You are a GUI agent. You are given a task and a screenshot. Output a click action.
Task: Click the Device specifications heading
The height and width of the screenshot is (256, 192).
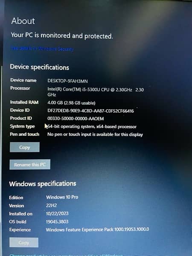coord(40,67)
